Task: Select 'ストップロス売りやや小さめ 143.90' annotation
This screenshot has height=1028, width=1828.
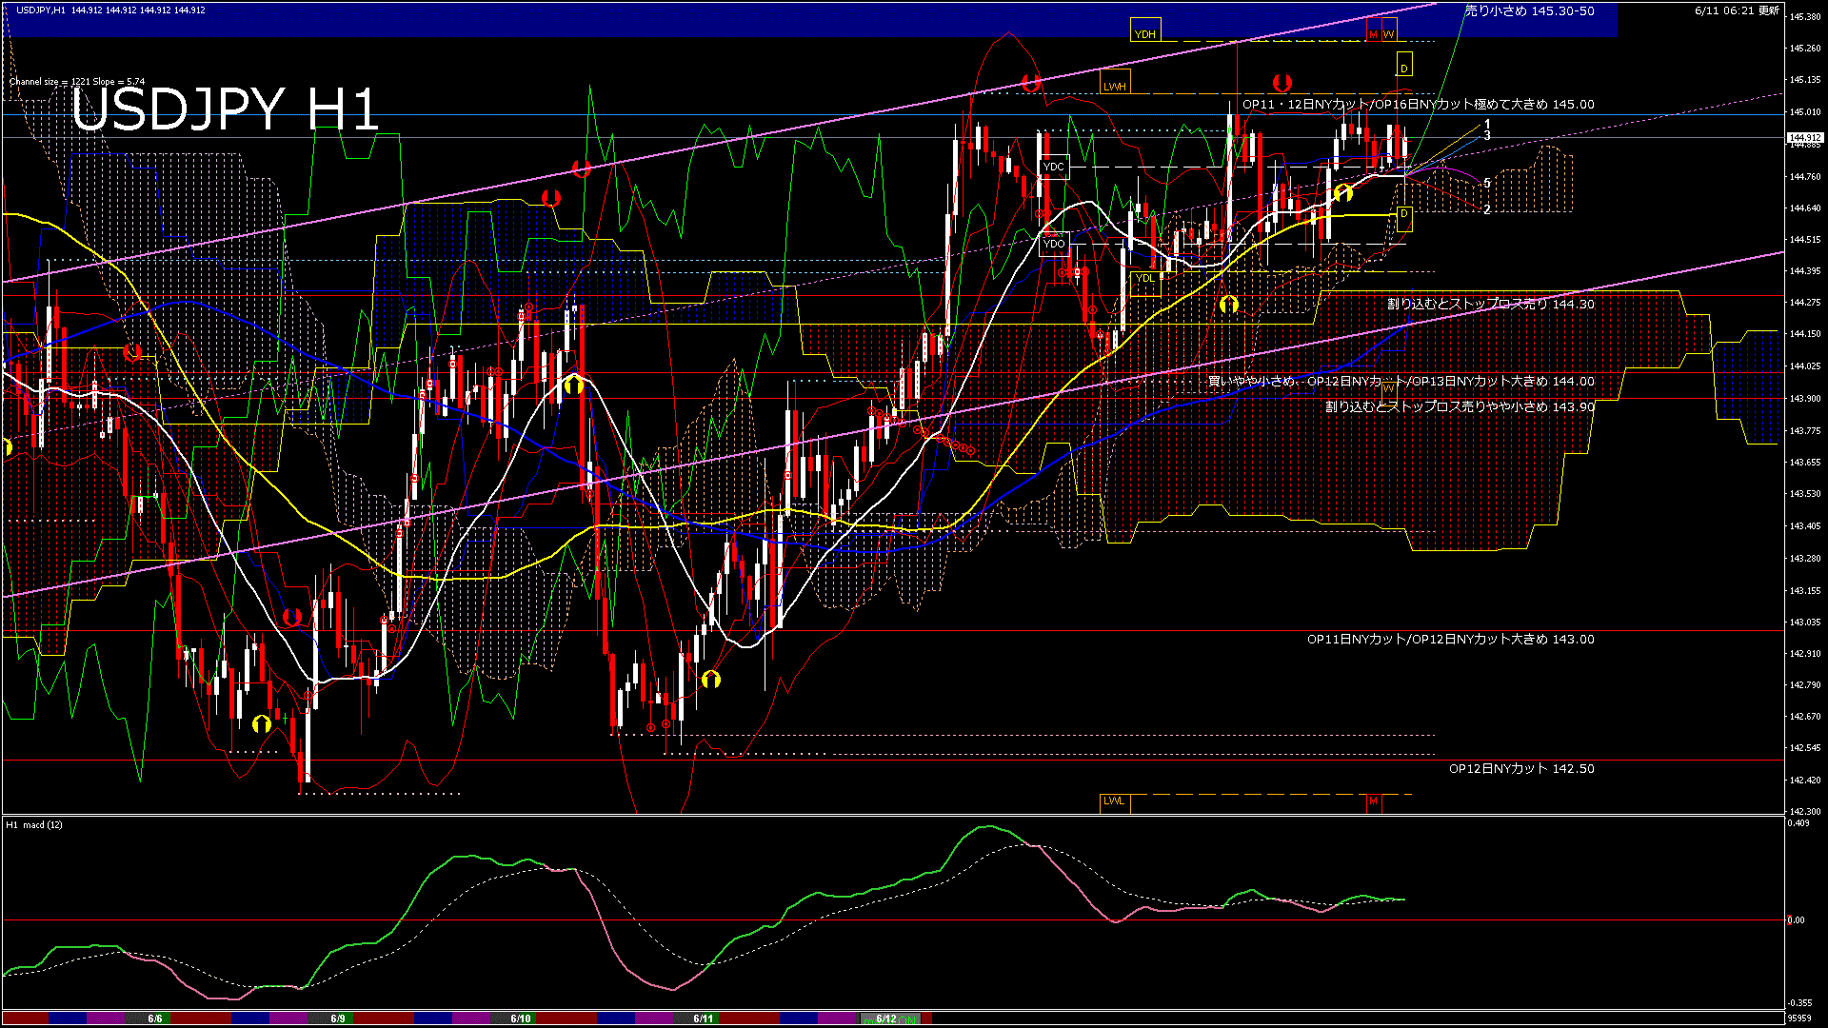Action: click(x=1460, y=406)
